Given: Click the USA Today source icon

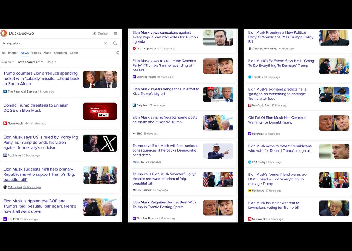Looking at the screenshot, I should [250, 162].
